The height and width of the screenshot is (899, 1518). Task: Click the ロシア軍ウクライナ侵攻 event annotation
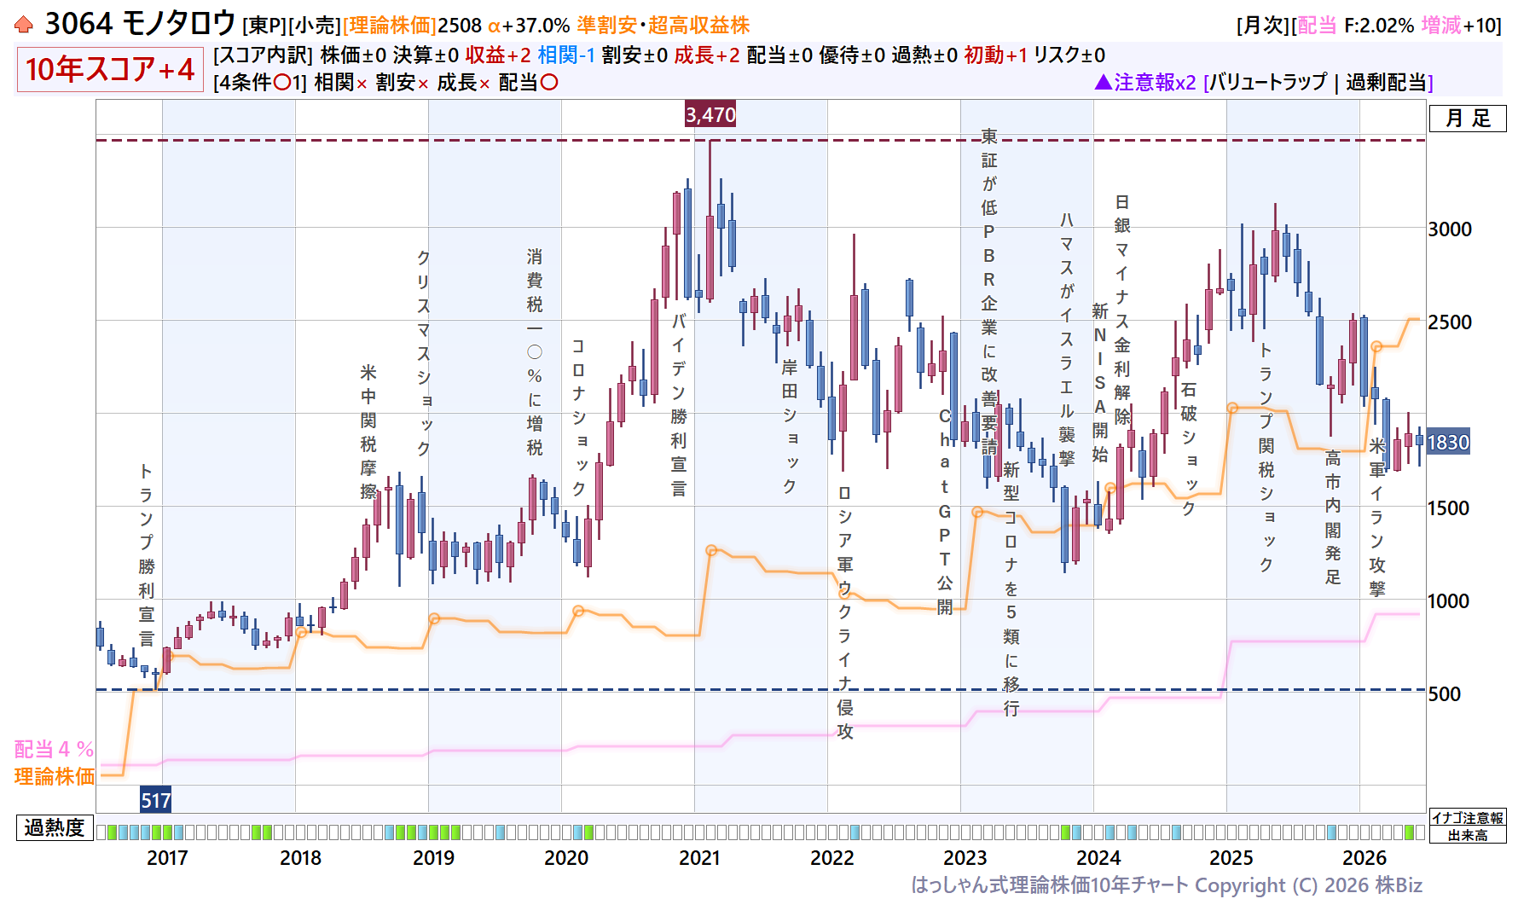point(845,612)
